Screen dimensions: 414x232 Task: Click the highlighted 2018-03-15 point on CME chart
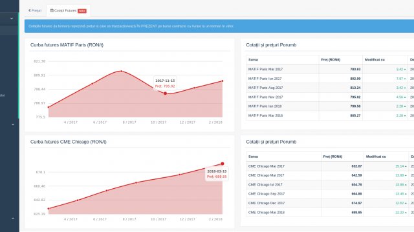(223, 164)
